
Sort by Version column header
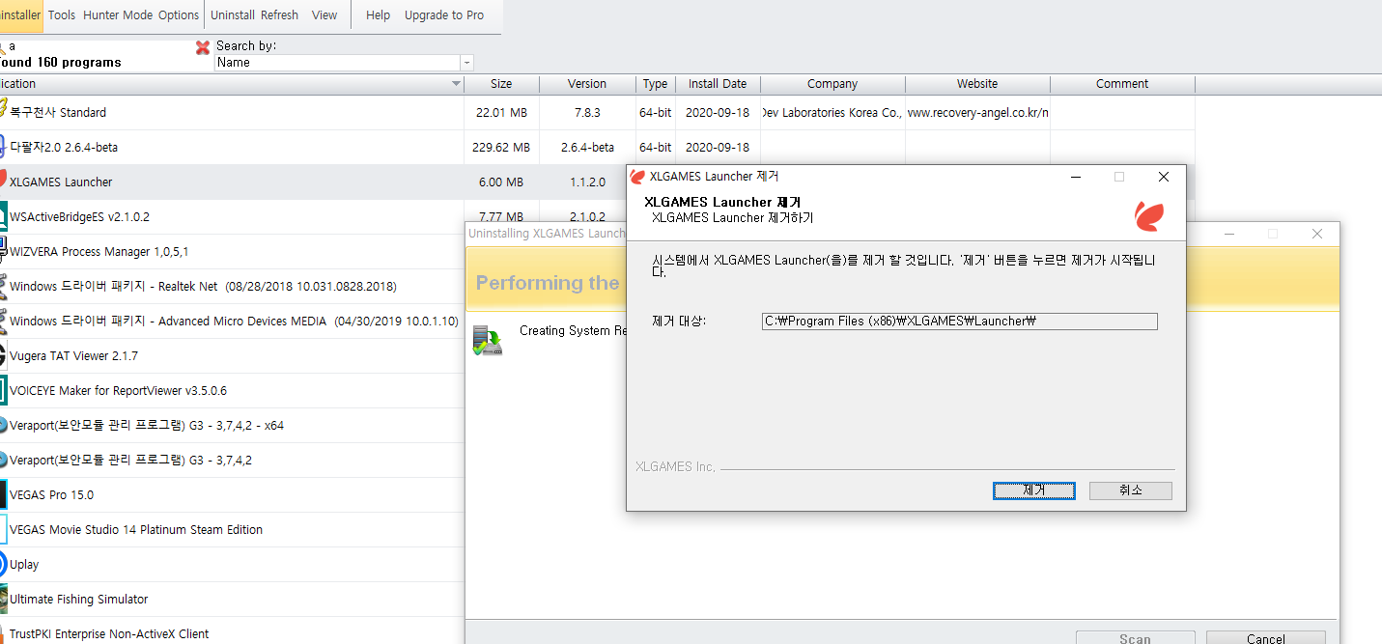(587, 84)
